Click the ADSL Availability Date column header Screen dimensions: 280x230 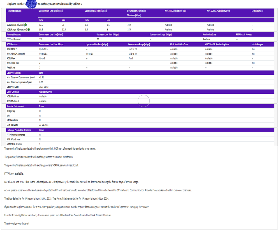179,44
